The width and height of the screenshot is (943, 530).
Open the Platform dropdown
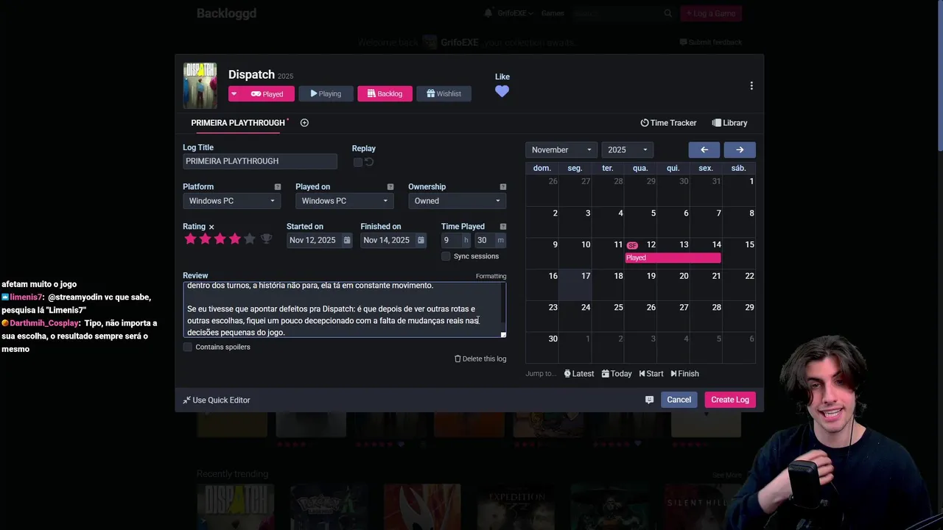(x=231, y=201)
